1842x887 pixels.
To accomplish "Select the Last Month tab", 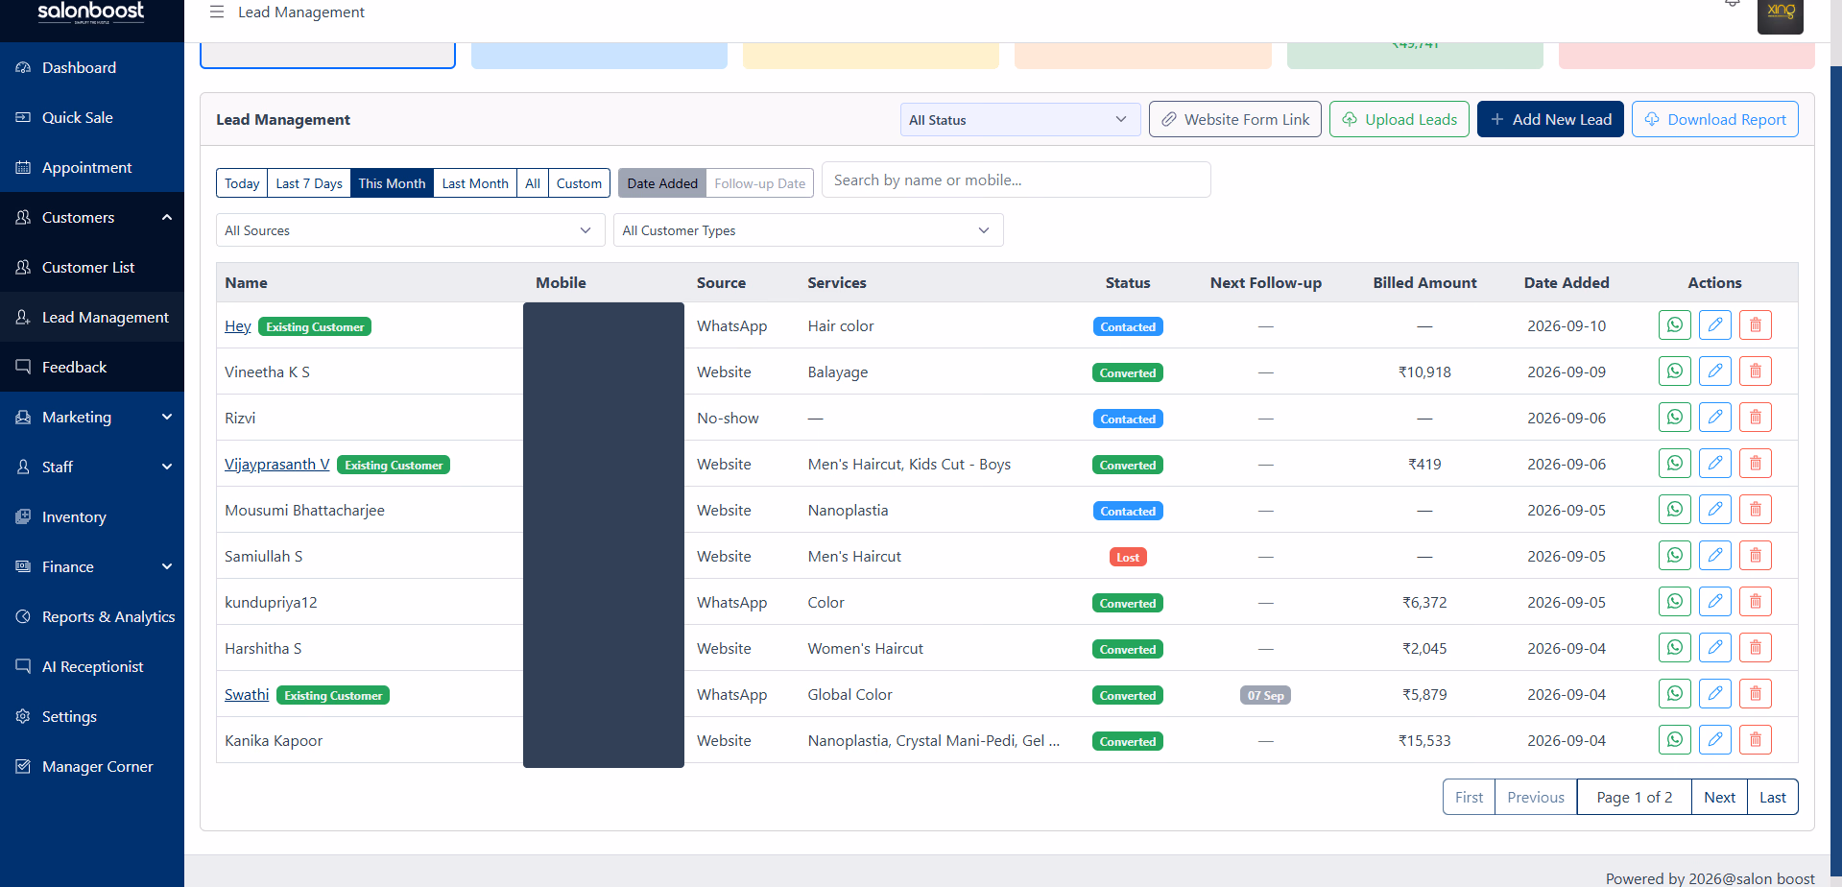I will 475,183.
